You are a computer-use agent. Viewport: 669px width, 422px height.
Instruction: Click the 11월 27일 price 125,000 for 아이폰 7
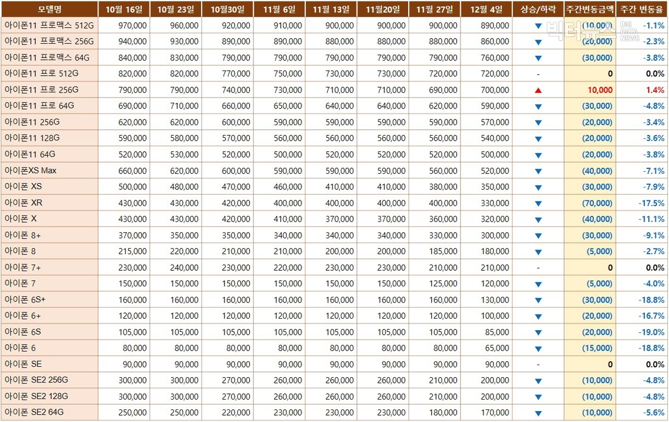[443, 284]
